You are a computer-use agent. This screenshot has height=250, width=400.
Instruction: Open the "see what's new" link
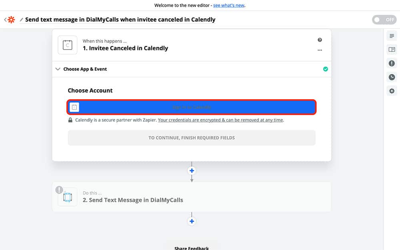click(229, 6)
